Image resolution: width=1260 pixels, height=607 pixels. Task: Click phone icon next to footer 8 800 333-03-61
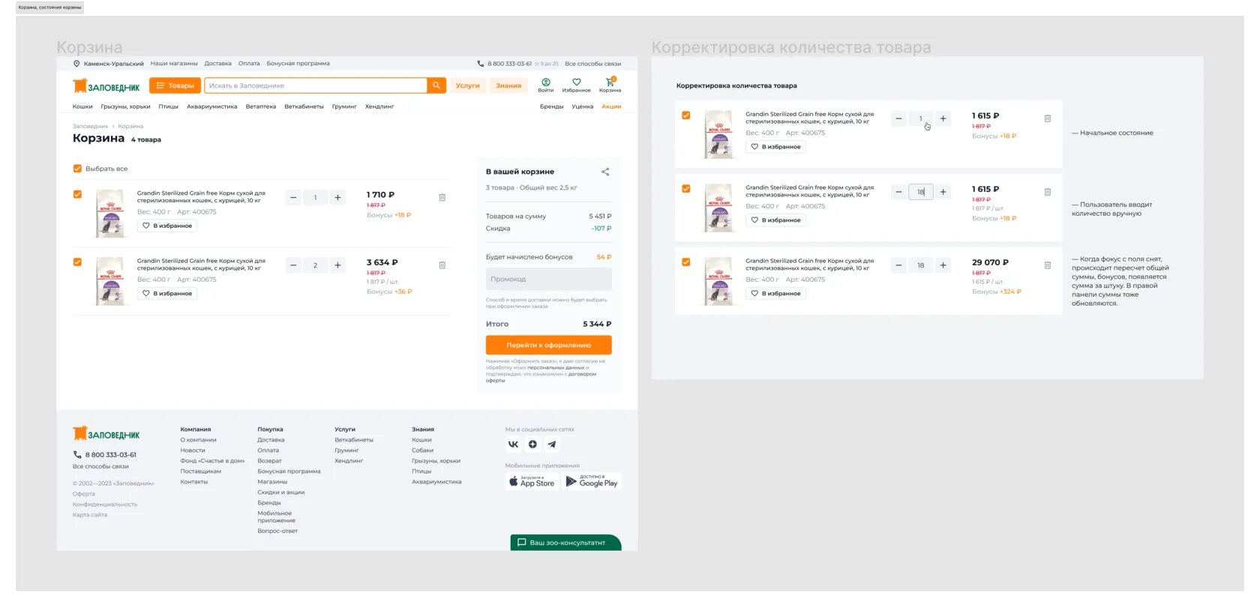pyautogui.click(x=76, y=455)
